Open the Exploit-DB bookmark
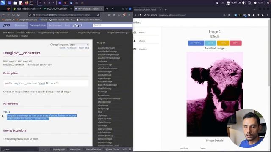The width and height of the screenshot is (271, 152). (8, 20)
